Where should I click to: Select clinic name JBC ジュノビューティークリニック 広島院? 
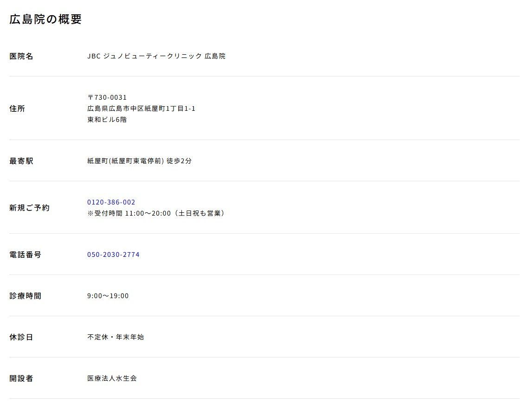156,56
